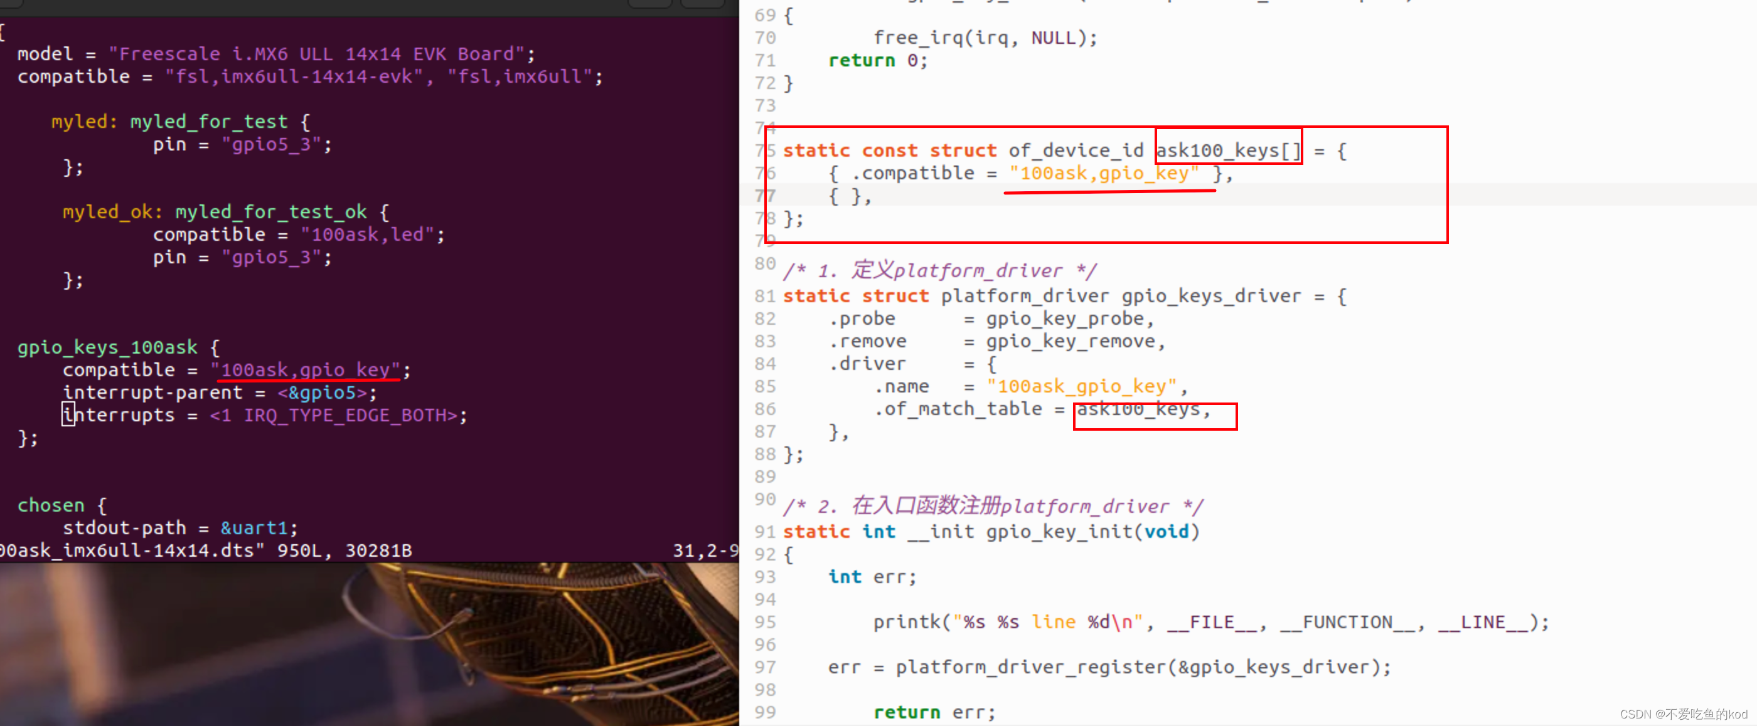1757x726 pixels.
Task: Select the chosen node in the device tree
Action: 51,505
